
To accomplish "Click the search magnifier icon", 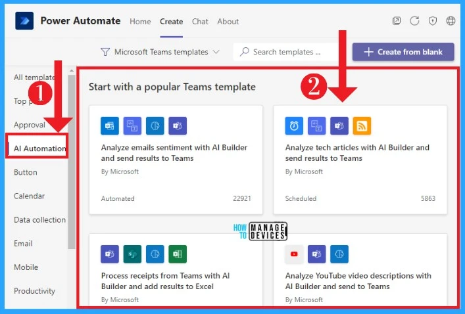I will (x=245, y=52).
